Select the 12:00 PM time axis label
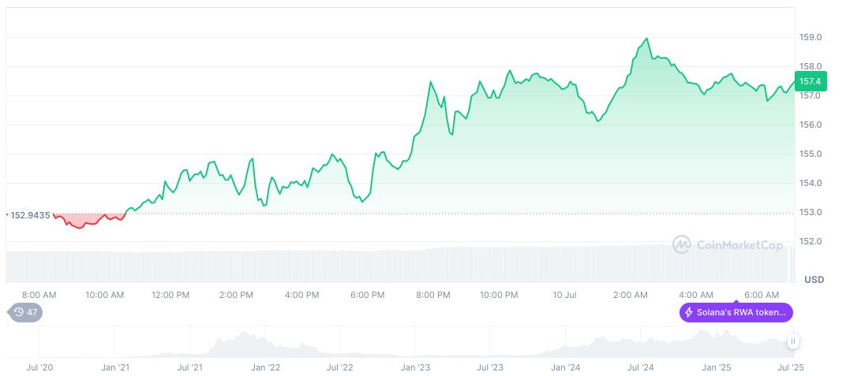 170,295
